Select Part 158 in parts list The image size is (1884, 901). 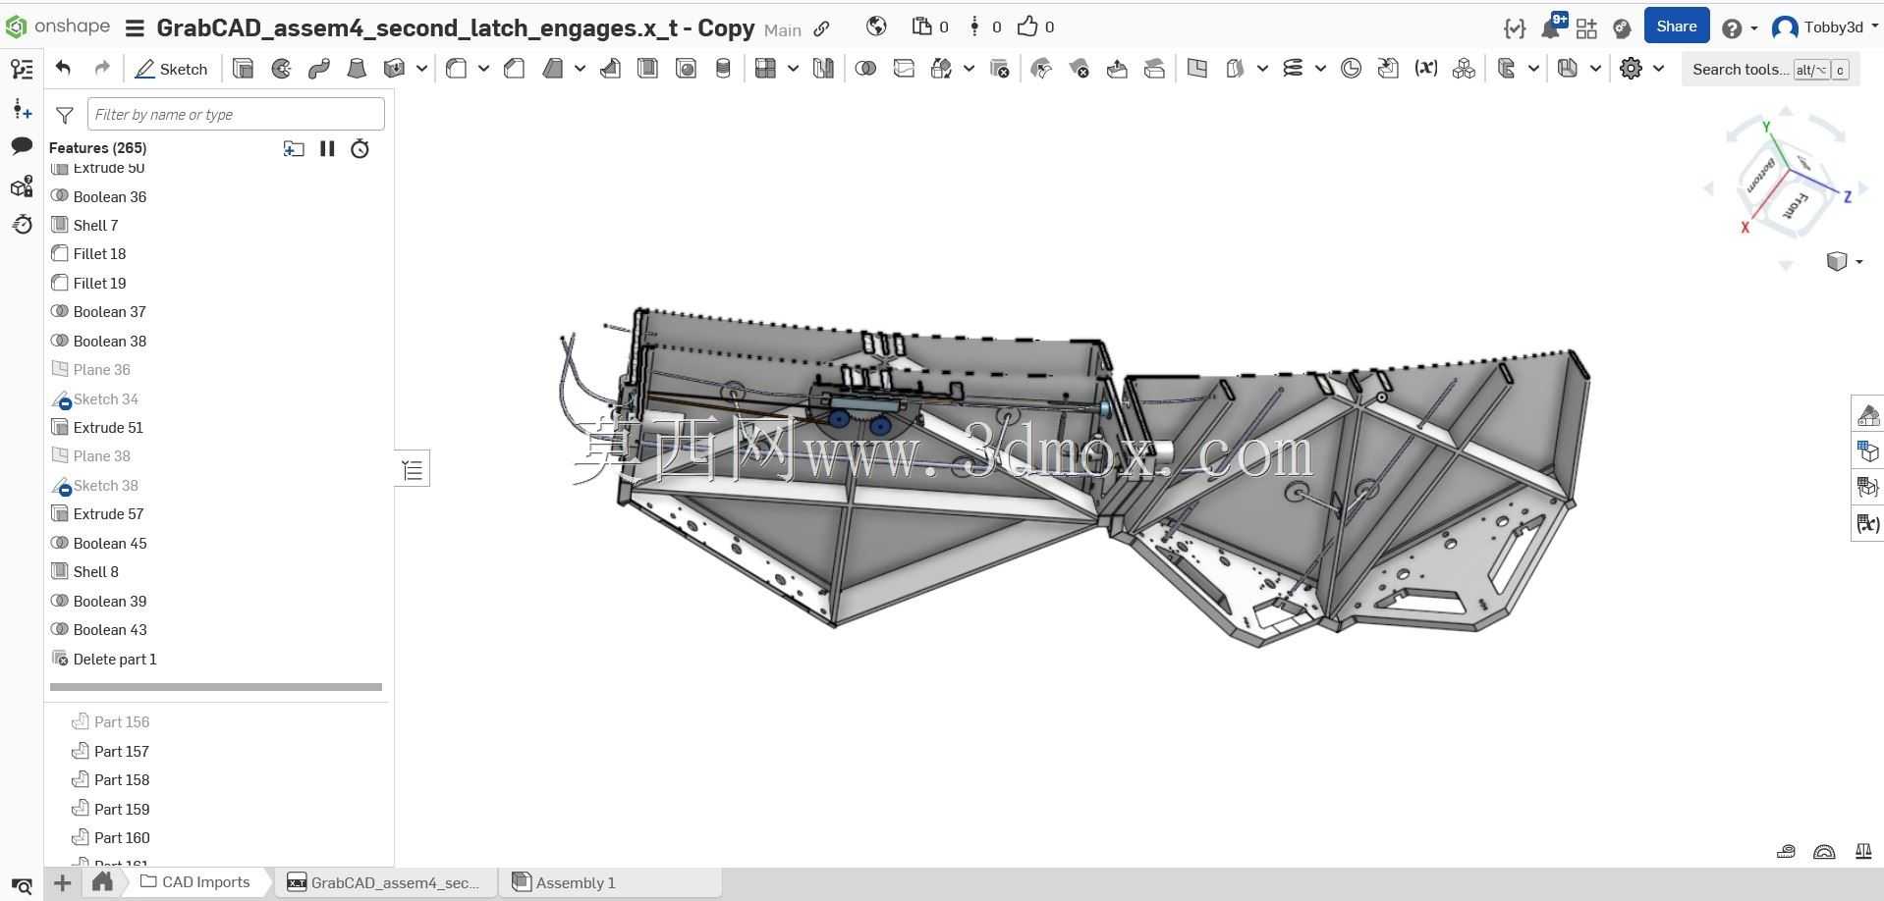(x=122, y=780)
